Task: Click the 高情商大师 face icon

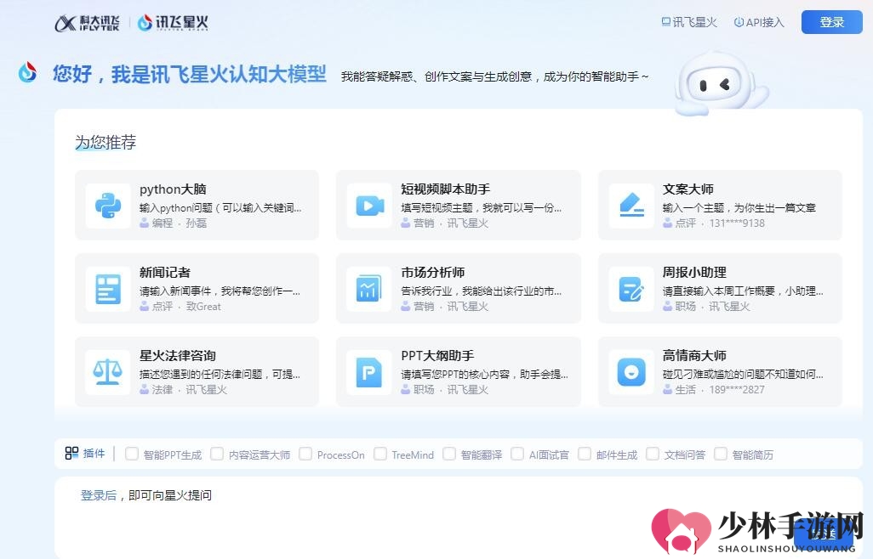Action: [x=631, y=372]
